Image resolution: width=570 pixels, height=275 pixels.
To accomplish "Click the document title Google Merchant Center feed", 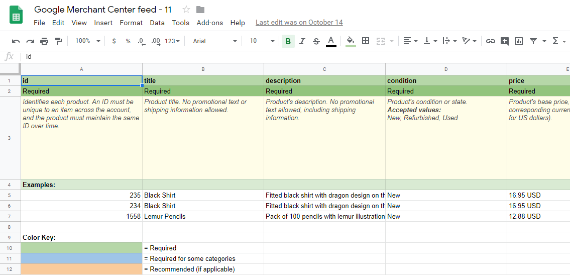I will point(102,10).
